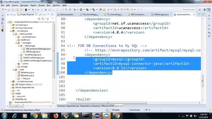Select pom.xml in Project Explorer
Viewport: 212px width, 119px height.
tap(21, 97)
